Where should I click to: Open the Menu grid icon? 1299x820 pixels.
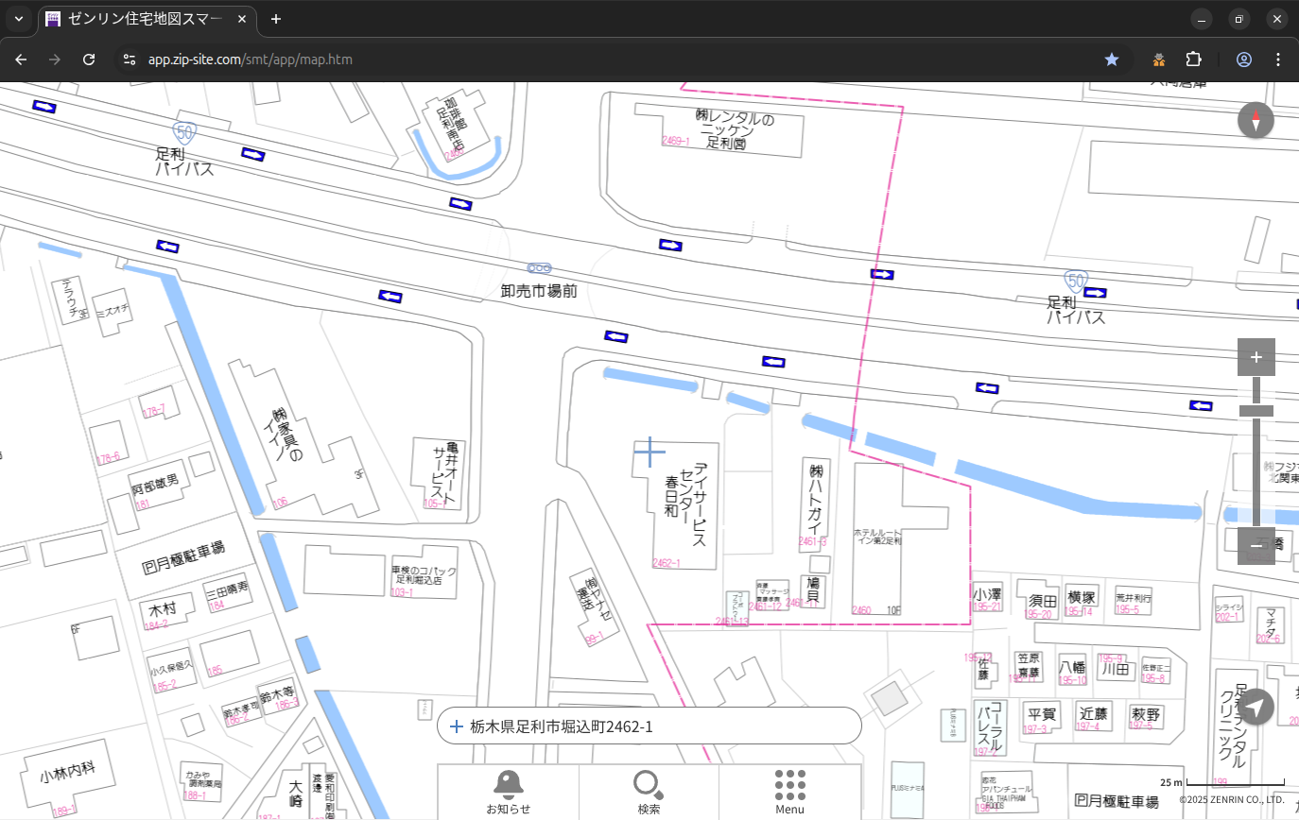pos(789,792)
